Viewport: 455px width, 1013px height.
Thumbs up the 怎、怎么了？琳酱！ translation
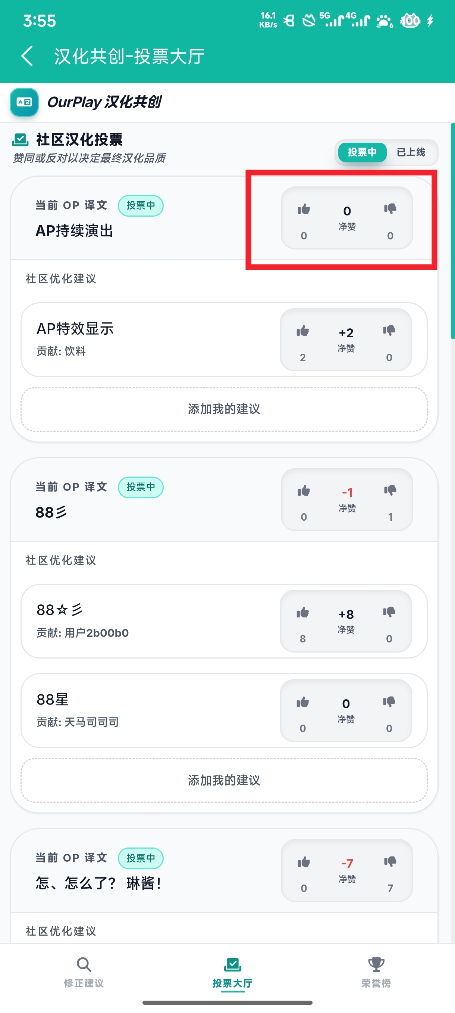tap(304, 862)
